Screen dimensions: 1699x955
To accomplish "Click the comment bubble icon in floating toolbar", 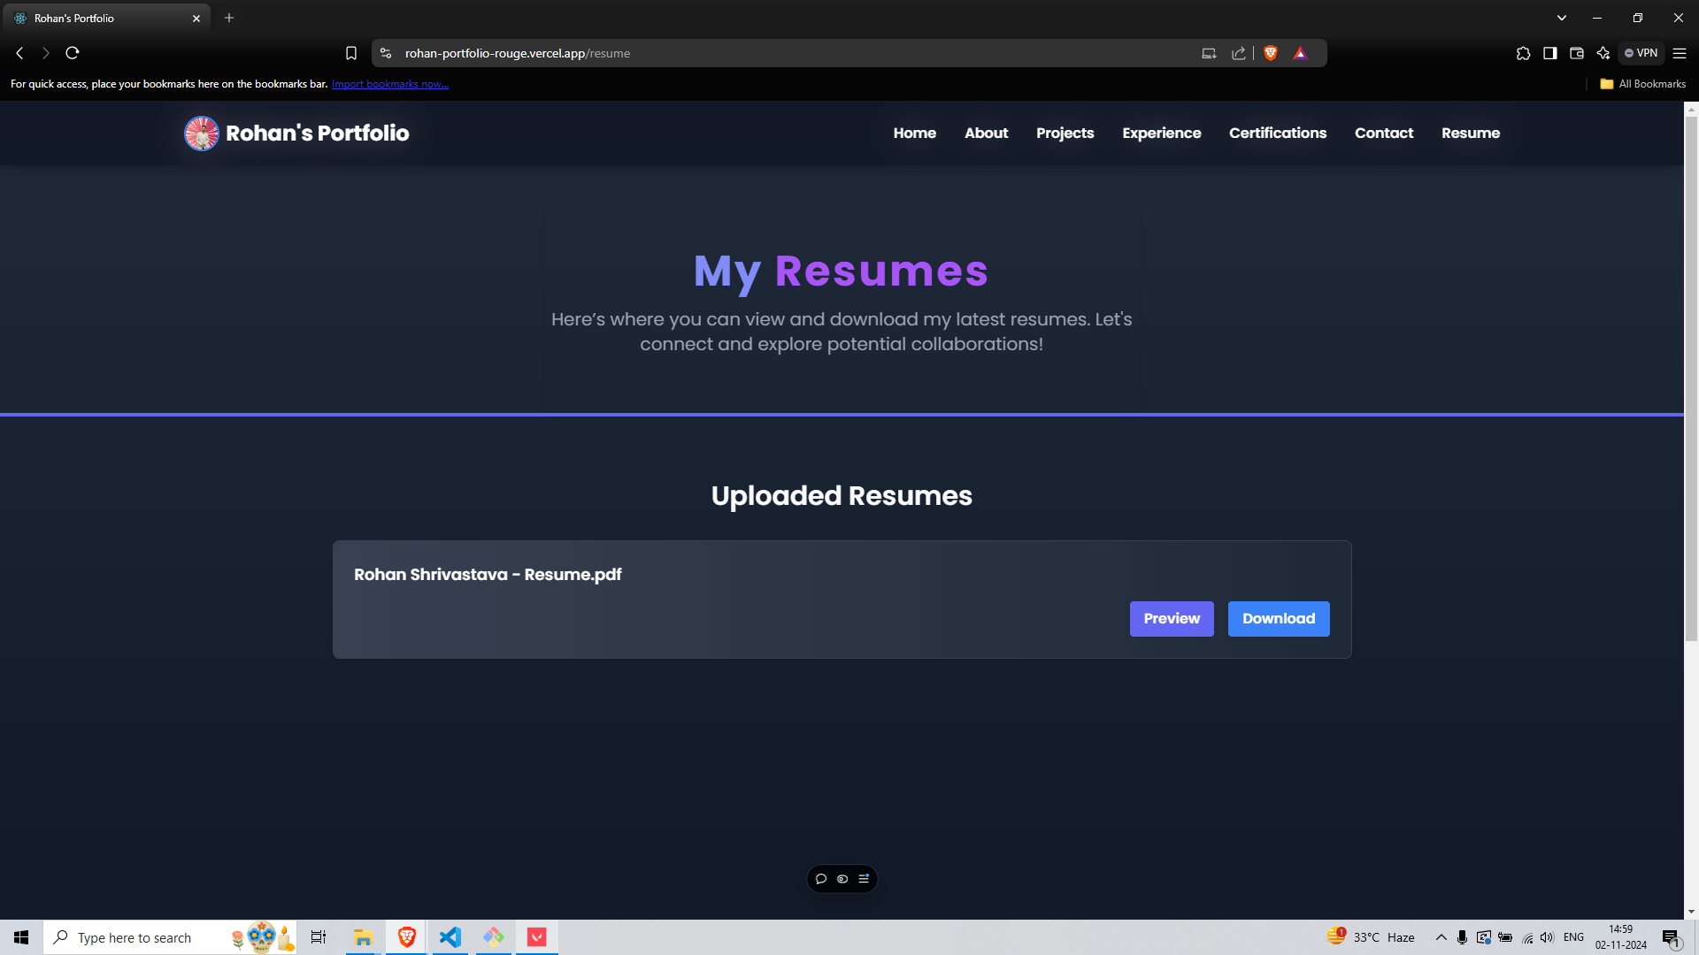I will pyautogui.click(x=821, y=879).
